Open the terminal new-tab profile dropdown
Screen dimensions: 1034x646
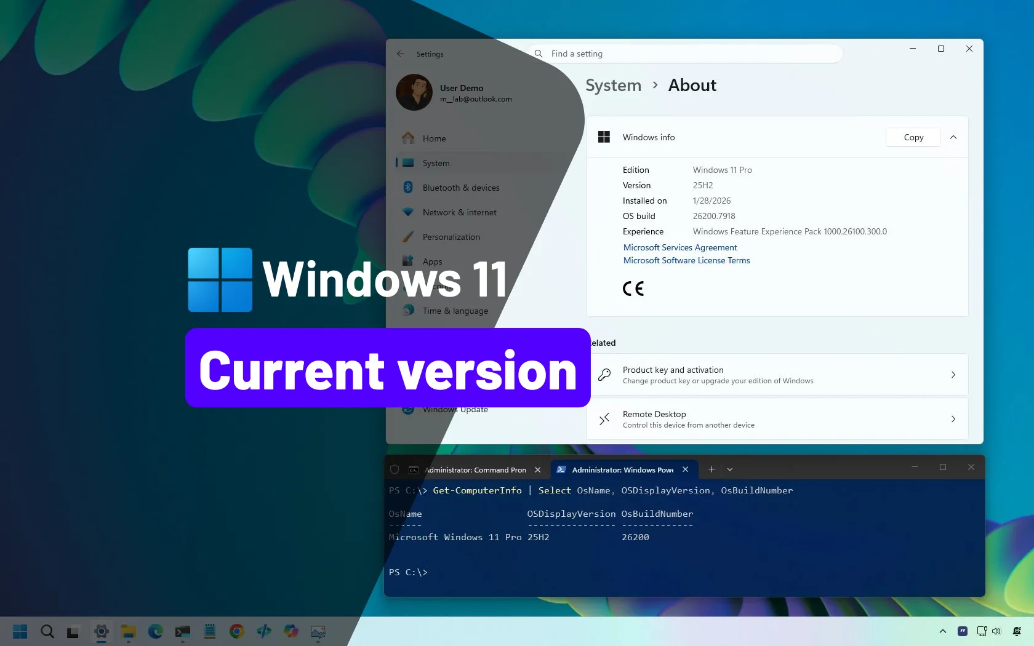730,469
